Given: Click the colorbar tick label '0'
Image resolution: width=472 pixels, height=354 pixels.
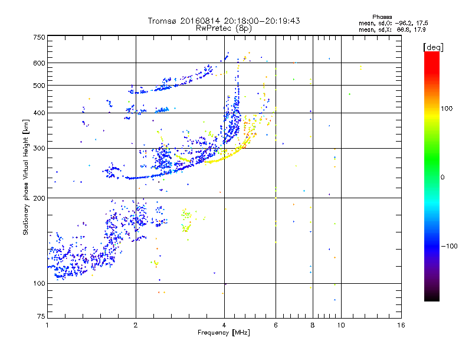Looking at the screenshot, I should (x=442, y=177).
